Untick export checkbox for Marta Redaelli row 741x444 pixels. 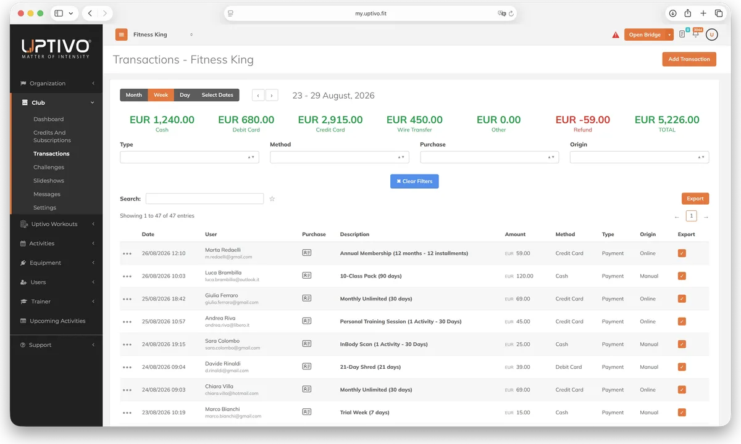tap(682, 253)
